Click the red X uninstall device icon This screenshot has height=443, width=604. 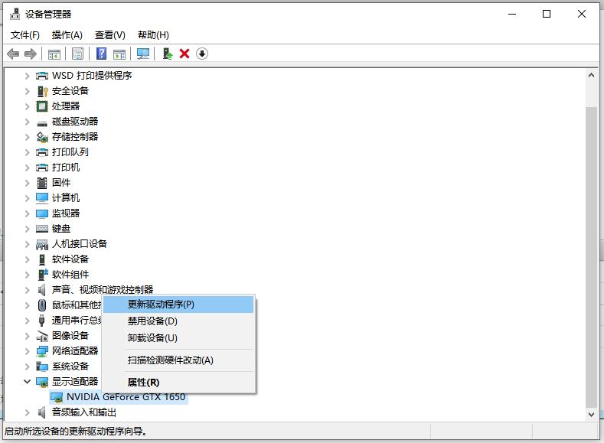[184, 54]
